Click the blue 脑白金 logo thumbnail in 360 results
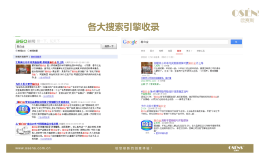Viewport: 259px width, 163px height. tap(23, 110)
